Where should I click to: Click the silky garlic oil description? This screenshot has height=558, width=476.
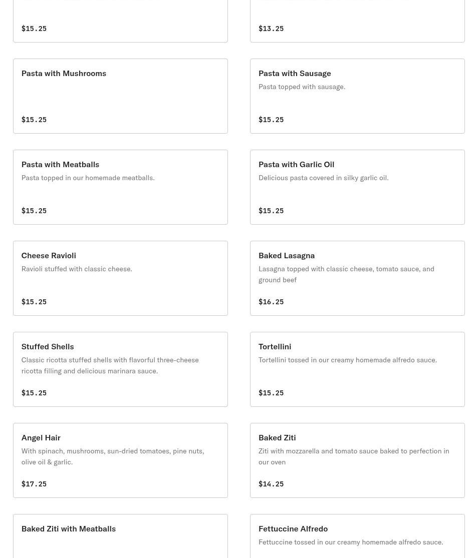point(324,178)
